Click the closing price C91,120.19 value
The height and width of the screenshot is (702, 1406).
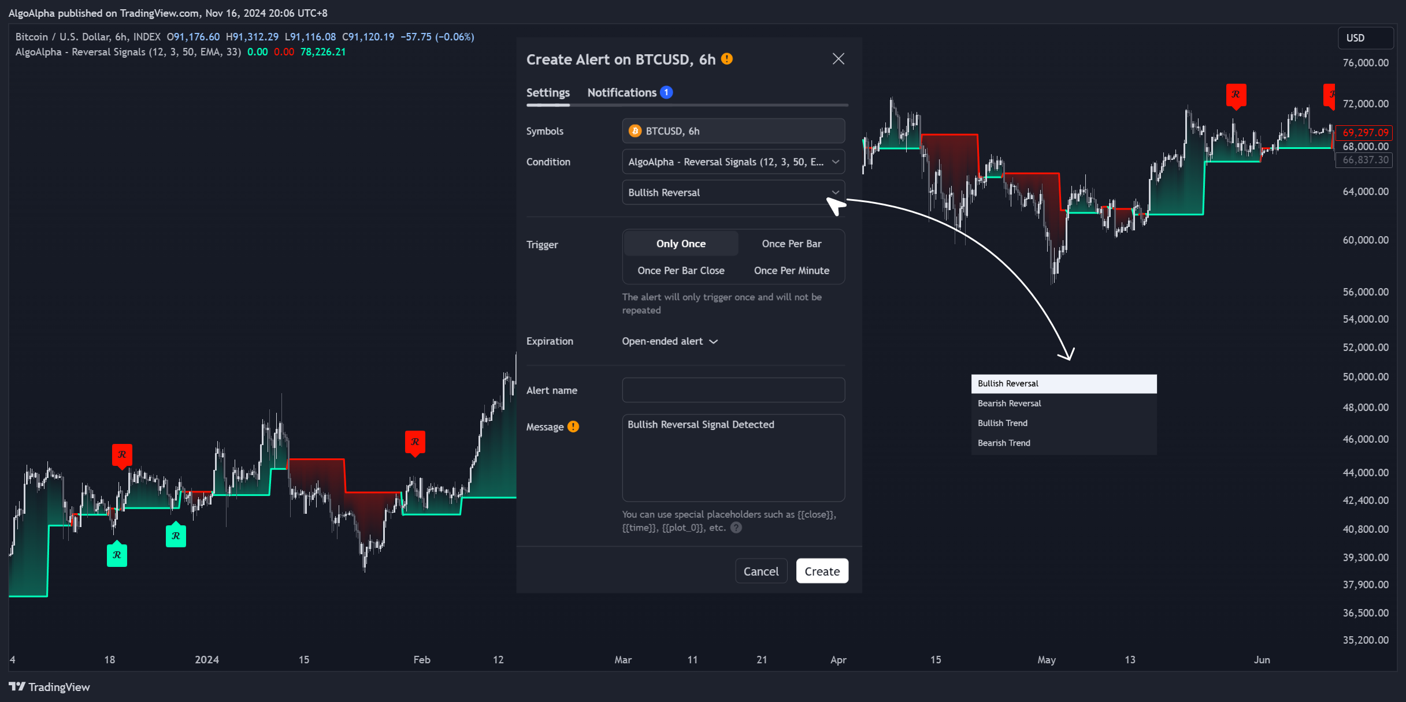point(368,37)
